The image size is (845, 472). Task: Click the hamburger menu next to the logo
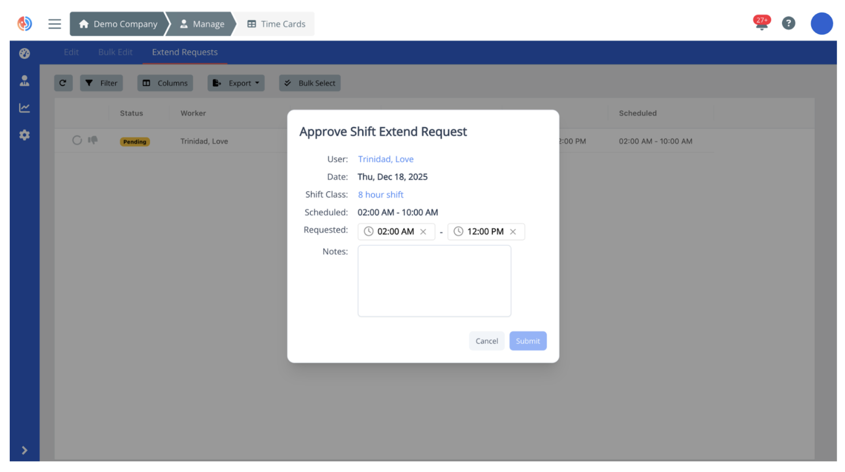(x=55, y=24)
